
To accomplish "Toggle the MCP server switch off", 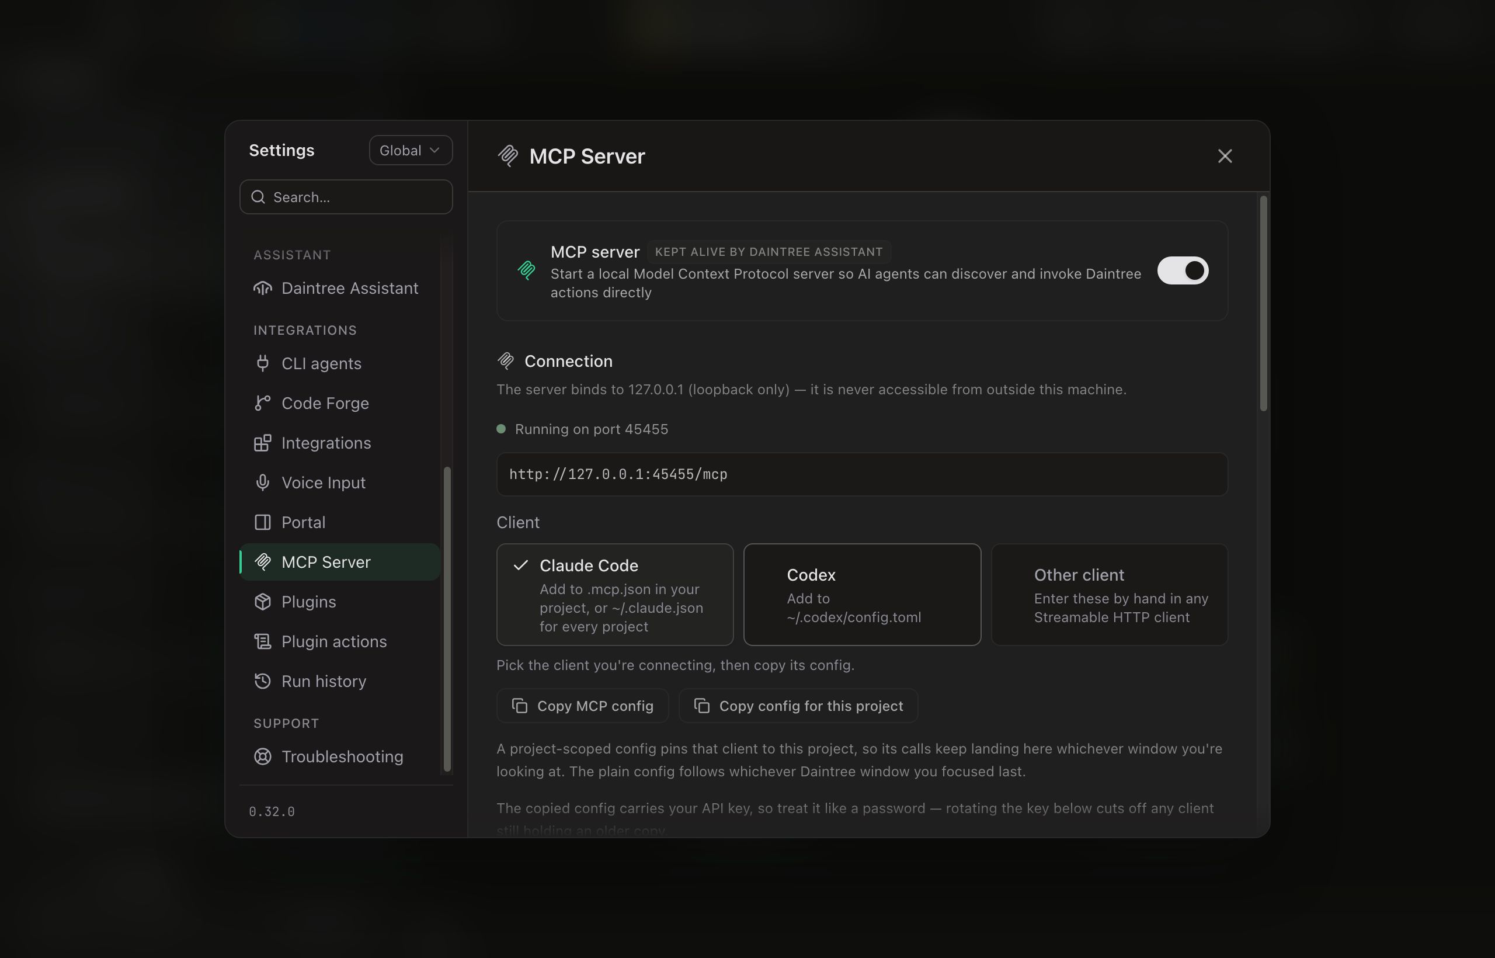I will pos(1182,270).
